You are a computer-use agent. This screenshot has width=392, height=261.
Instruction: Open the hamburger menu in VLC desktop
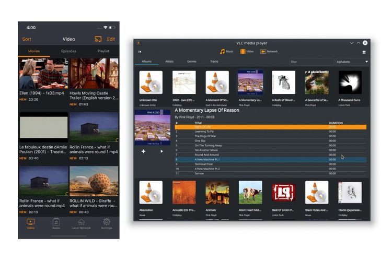(364, 52)
